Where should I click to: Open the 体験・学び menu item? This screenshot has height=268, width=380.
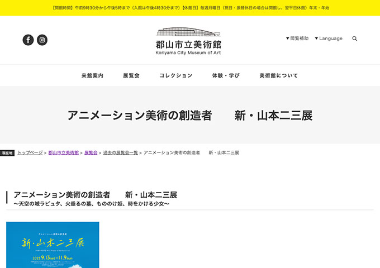coord(226,75)
